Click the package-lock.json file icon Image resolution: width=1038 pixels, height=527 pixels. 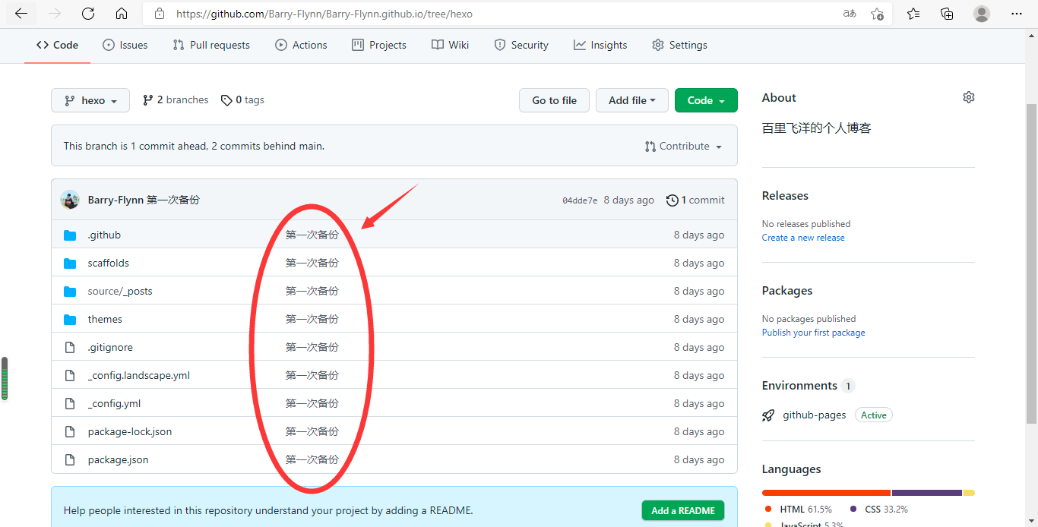(x=70, y=431)
